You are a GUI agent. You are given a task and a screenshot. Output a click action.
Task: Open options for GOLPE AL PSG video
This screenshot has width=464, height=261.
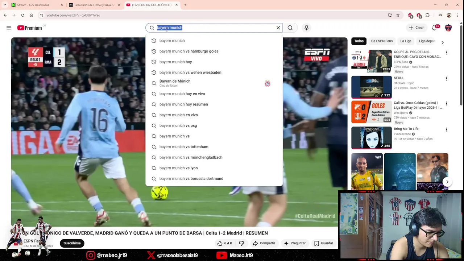tap(446, 53)
